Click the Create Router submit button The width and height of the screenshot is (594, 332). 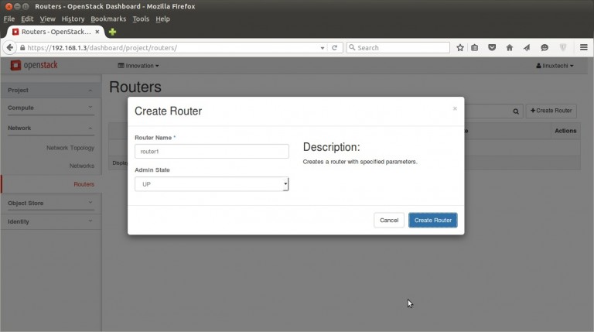click(432, 221)
